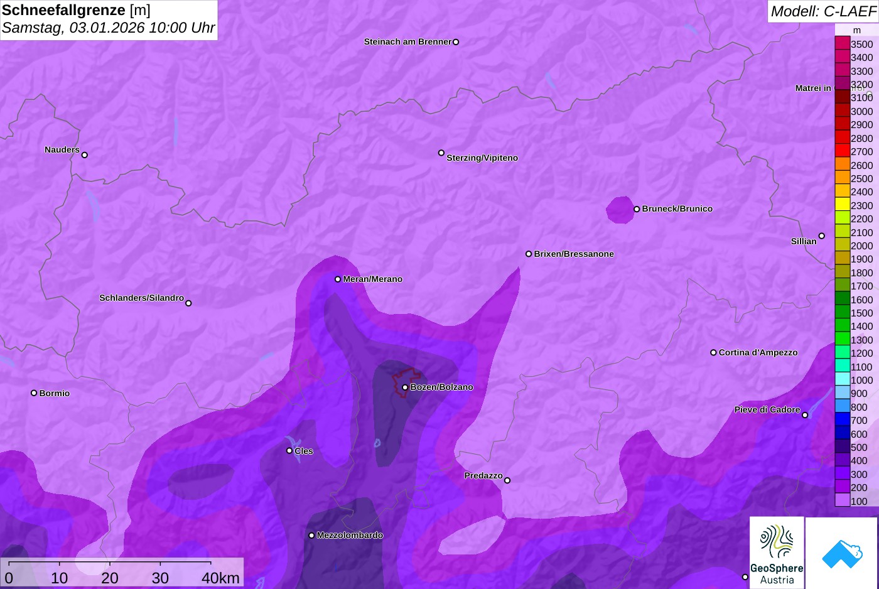Click the Cles city marker dot

click(x=289, y=450)
